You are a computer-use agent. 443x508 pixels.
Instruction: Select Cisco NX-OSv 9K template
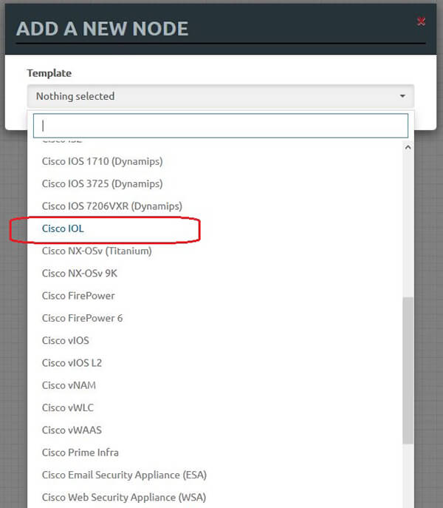[80, 273]
